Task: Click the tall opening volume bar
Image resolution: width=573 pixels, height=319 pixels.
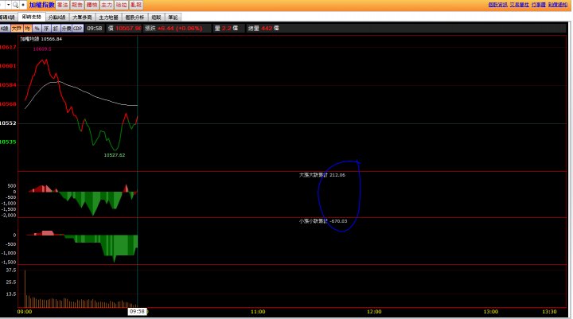Action: pyautogui.click(x=25, y=289)
